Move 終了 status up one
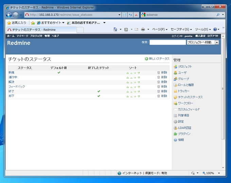The image size is (231, 183). click(x=131, y=92)
